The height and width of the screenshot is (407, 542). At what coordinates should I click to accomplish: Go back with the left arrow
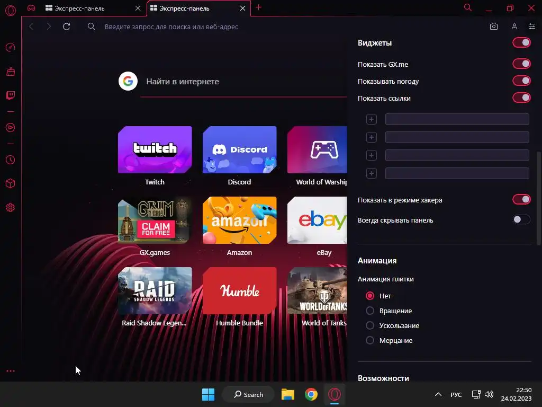point(31,26)
